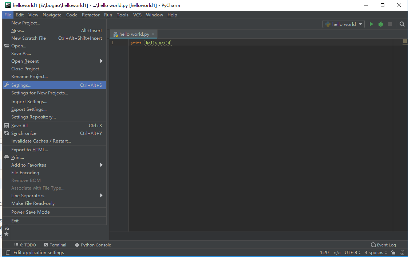Click the yellow inspection indicator above the scrollbar
The image size is (408, 257).
pos(405,41)
